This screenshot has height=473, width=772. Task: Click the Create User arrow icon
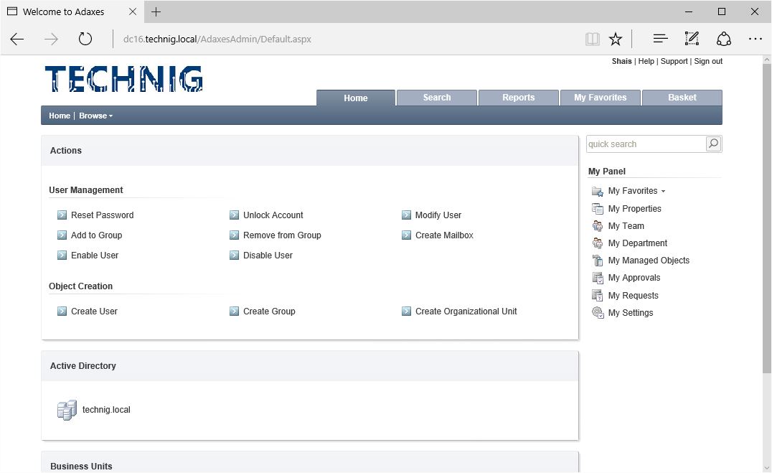(x=62, y=311)
